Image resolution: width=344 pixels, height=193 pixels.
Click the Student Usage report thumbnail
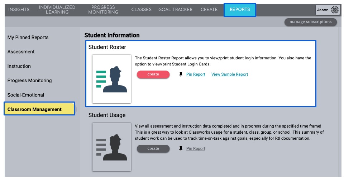point(111,147)
